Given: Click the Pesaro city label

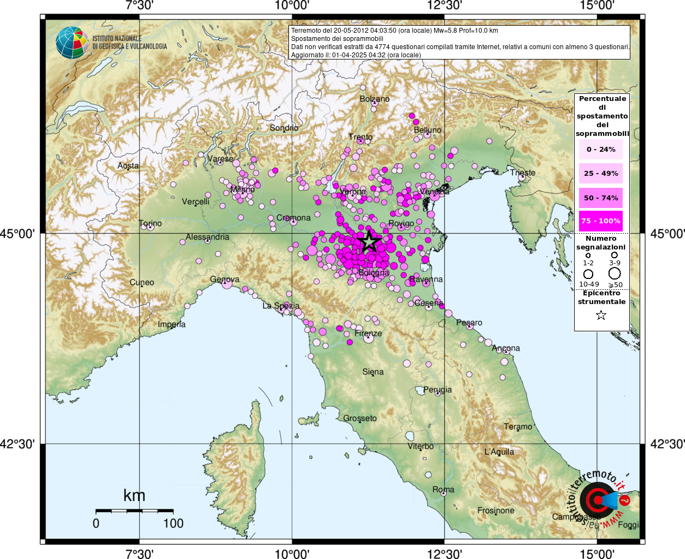Looking at the screenshot, I should (x=469, y=323).
